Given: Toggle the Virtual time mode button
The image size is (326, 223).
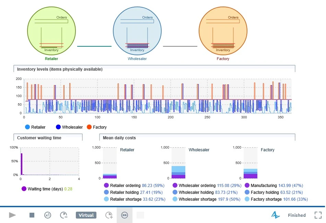Looking at the screenshot, I should point(86,215).
